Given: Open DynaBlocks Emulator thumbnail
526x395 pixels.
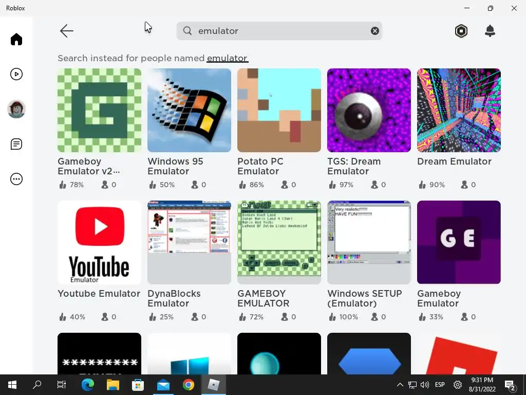Looking at the screenshot, I should click(x=189, y=243).
